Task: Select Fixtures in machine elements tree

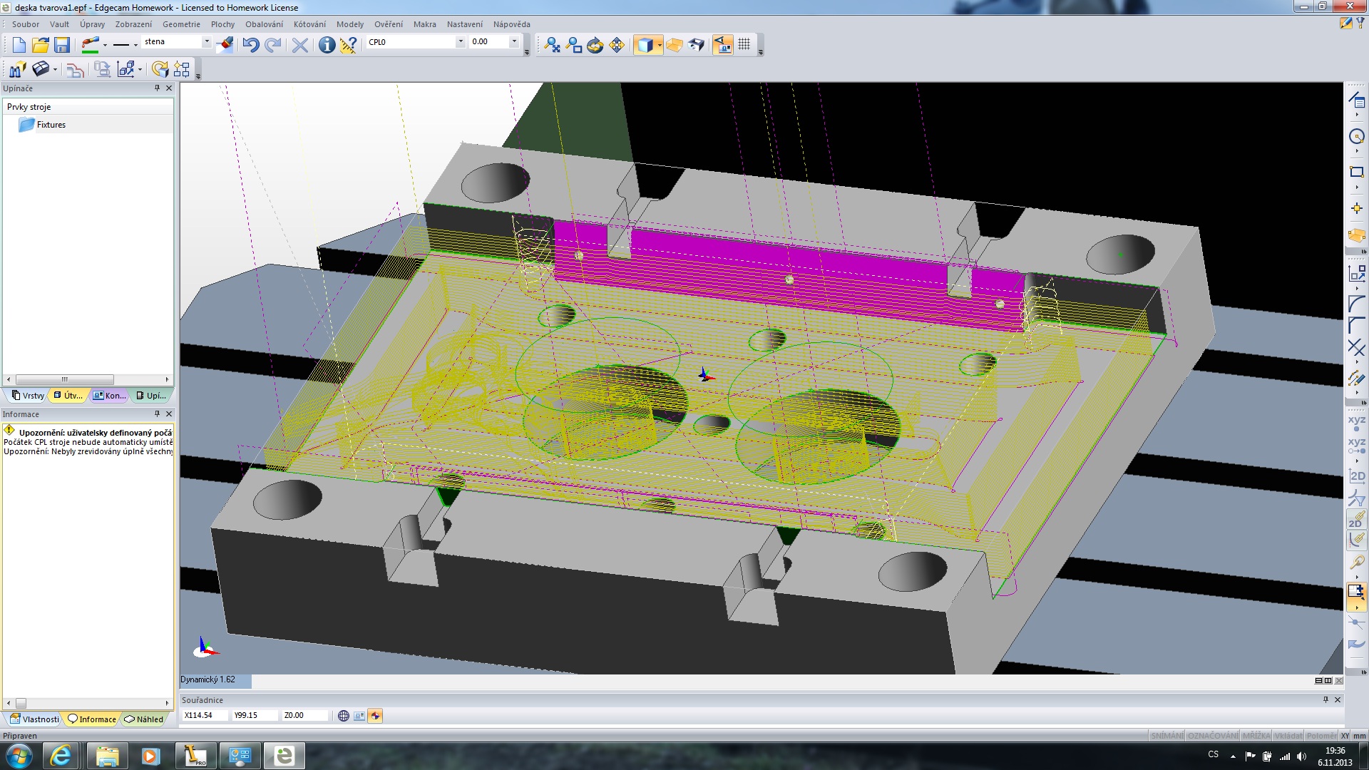Action: coord(51,125)
